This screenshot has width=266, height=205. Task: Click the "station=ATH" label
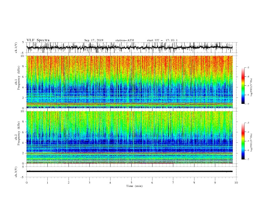pyautogui.click(x=125, y=40)
